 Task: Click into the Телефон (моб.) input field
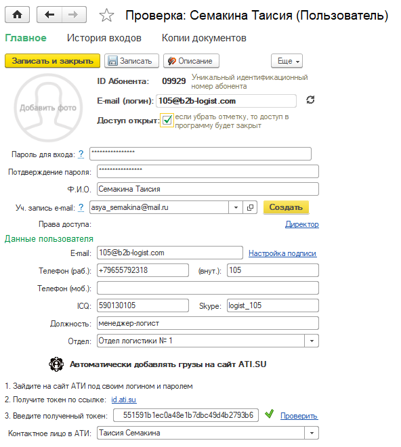(208, 288)
